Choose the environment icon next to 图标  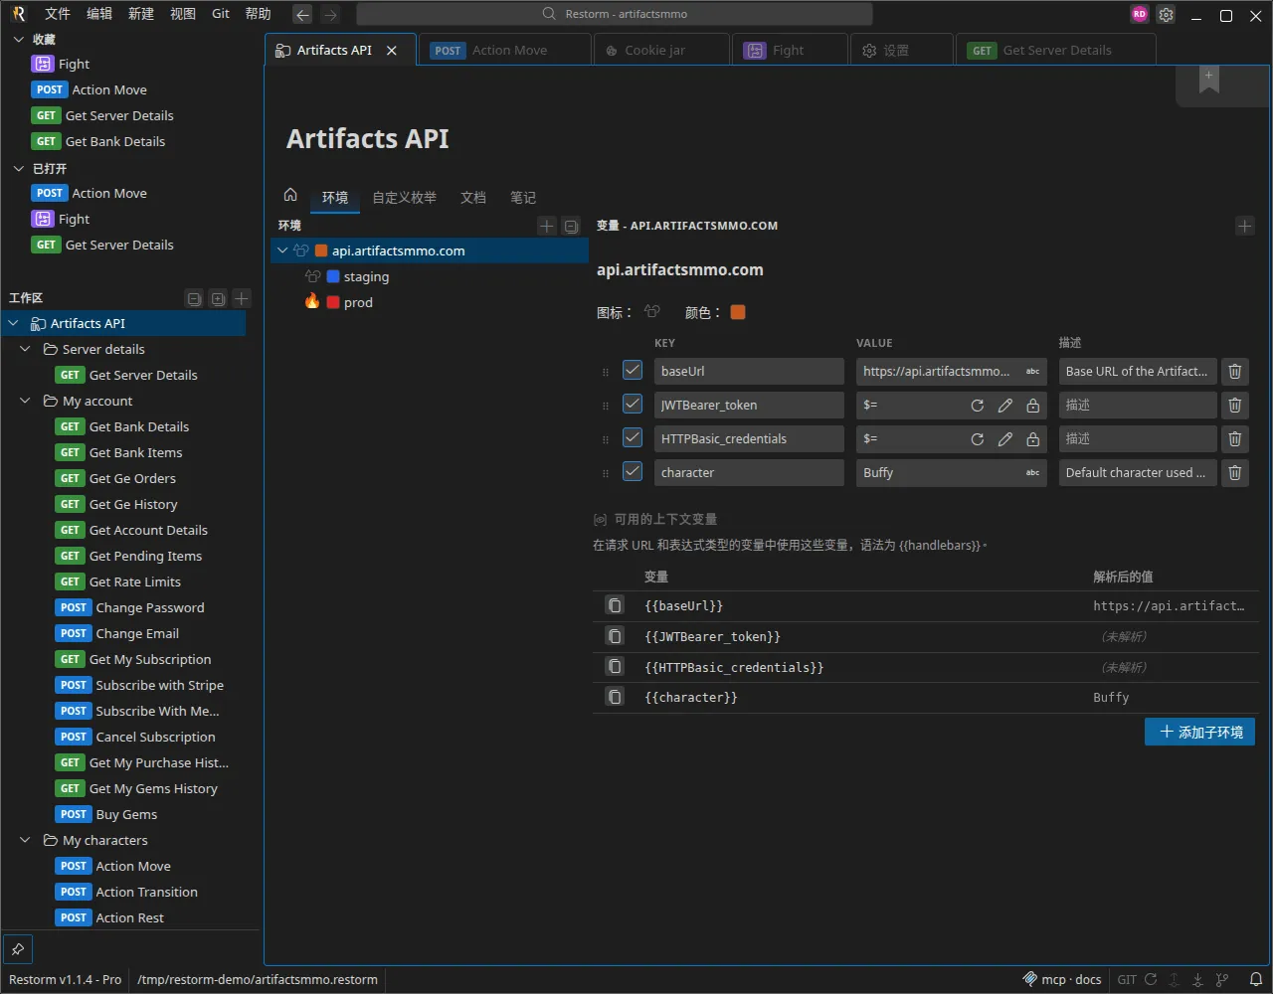coord(652,312)
